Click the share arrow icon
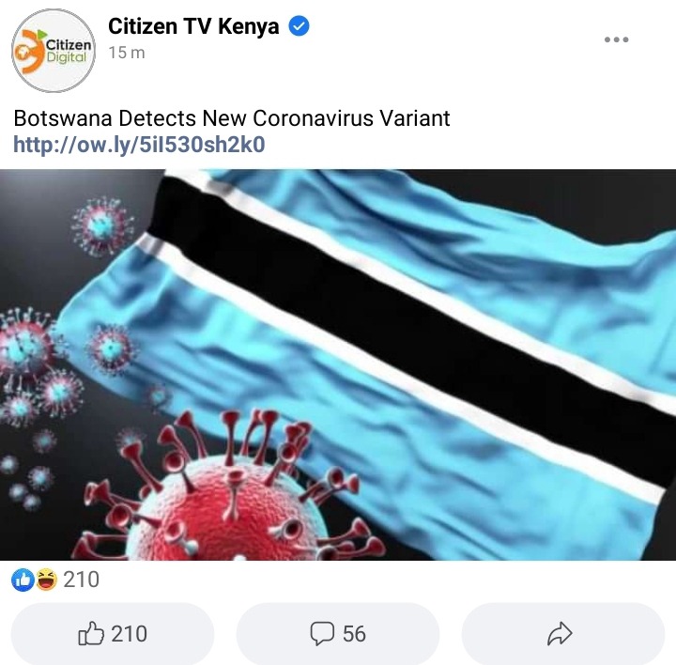This screenshot has height=665, width=676. coord(560,633)
